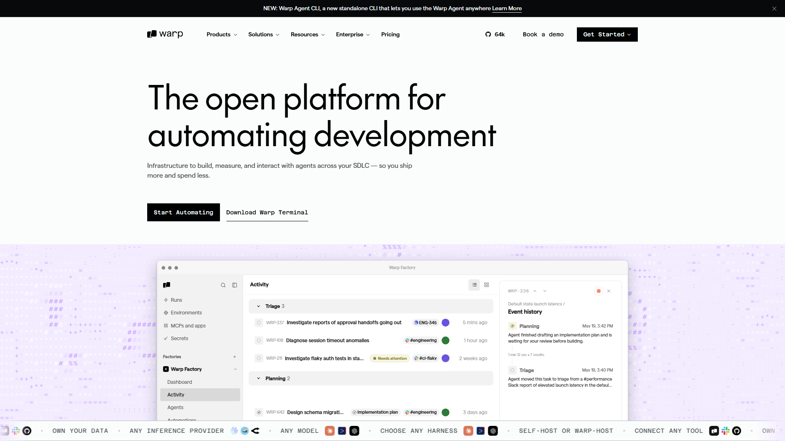Click the Needs attention badge
The height and width of the screenshot is (441, 785).
pyautogui.click(x=390, y=359)
